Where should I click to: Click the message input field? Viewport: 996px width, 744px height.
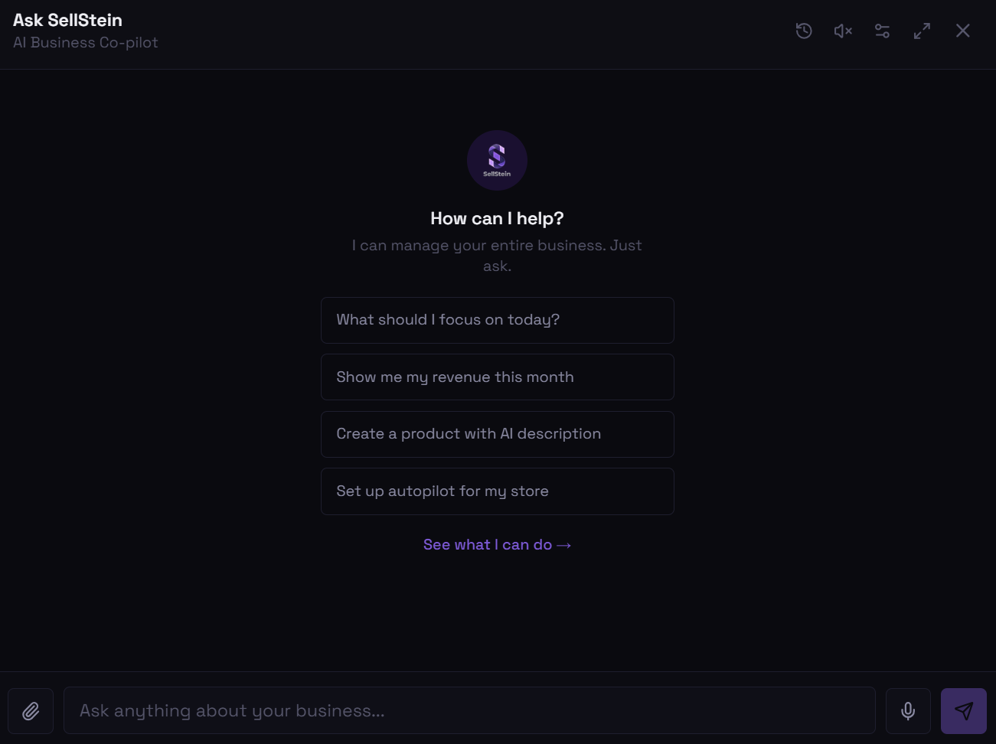[469, 710]
